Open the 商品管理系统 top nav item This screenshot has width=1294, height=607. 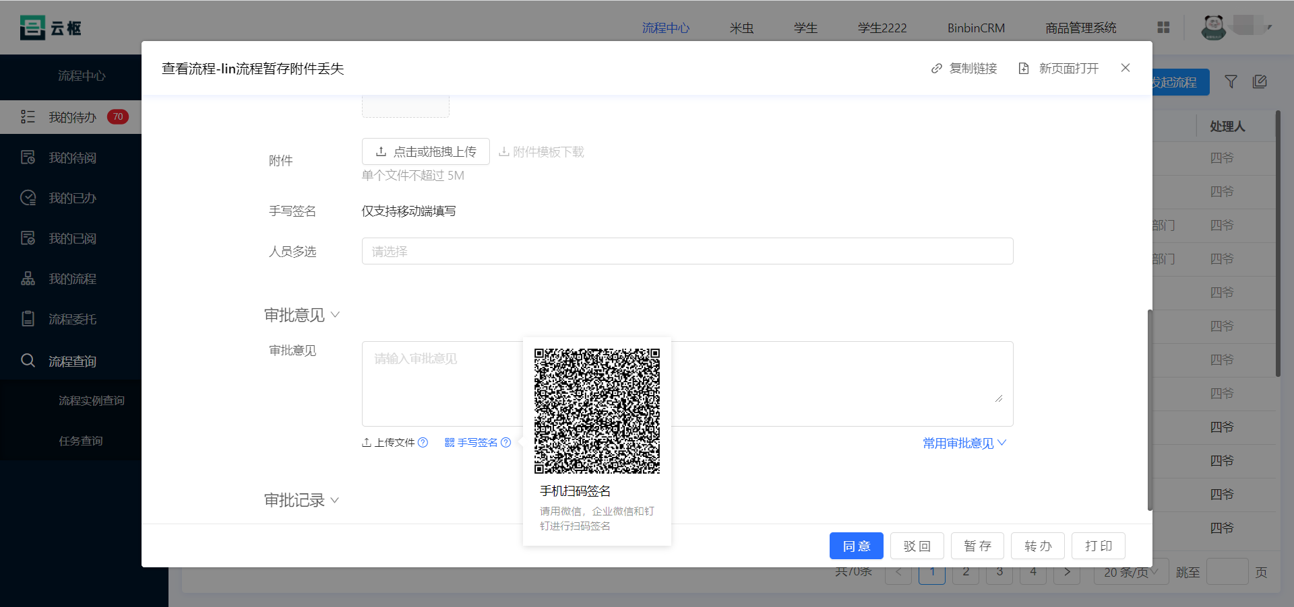pos(1081,28)
